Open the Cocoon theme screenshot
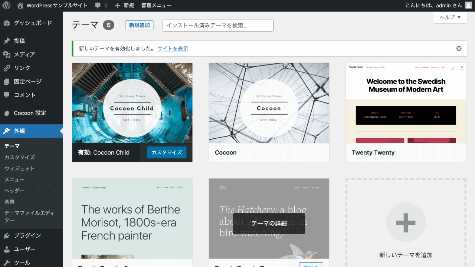Screen dimensions: 475x267 coord(269,103)
